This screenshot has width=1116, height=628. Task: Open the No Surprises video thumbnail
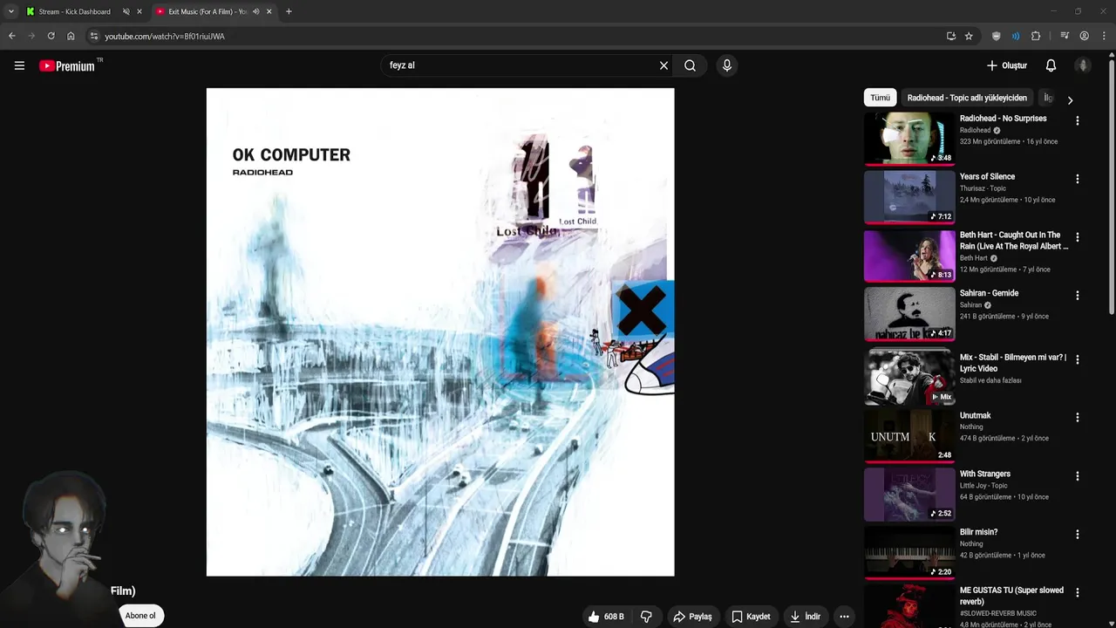(909, 139)
